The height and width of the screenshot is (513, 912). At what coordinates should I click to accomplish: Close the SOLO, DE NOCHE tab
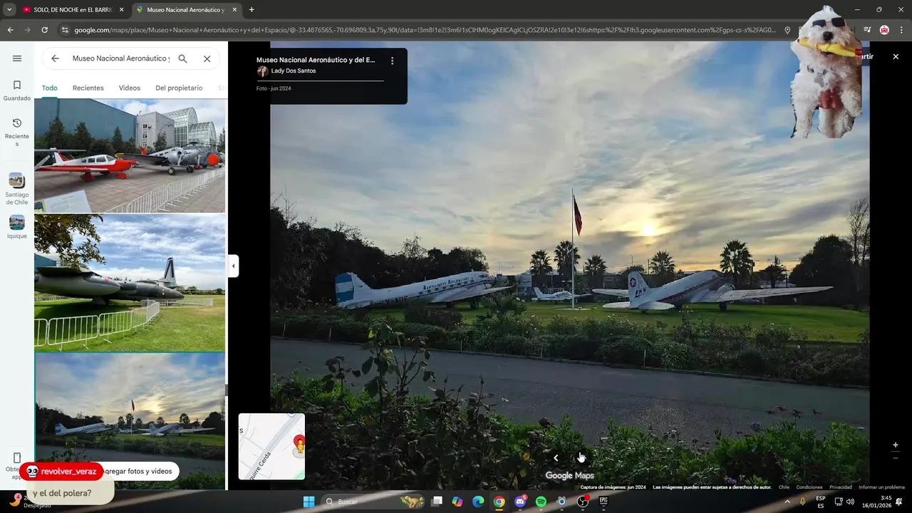coord(121,10)
